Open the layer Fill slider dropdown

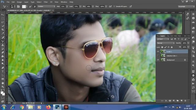click(188, 47)
